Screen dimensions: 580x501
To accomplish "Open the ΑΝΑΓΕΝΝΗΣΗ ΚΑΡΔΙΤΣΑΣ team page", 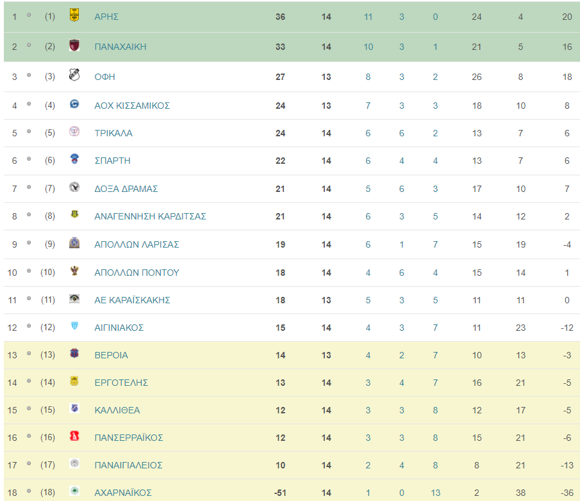I will [150, 216].
